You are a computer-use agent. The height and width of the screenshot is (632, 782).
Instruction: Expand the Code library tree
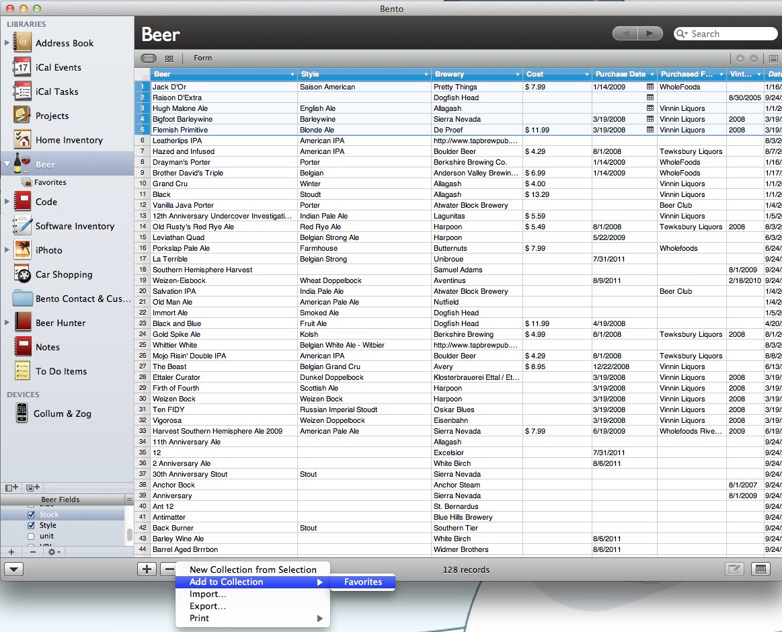pyautogui.click(x=7, y=202)
